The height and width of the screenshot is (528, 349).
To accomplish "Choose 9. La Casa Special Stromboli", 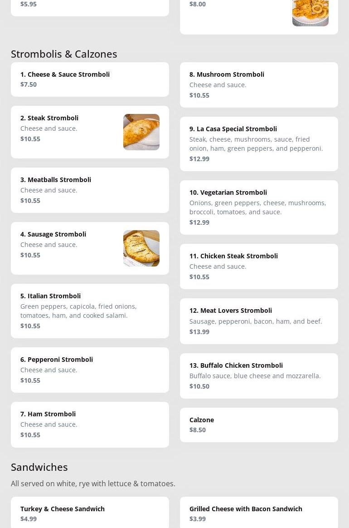I will point(259,144).
